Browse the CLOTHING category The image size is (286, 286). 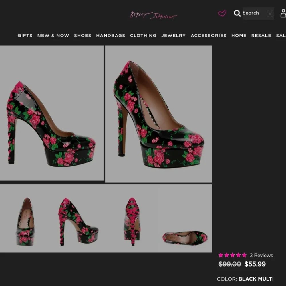pos(143,35)
